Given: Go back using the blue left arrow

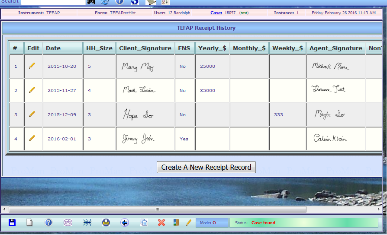Looking at the screenshot, I should pyautogui.click(x=125, y=222).
